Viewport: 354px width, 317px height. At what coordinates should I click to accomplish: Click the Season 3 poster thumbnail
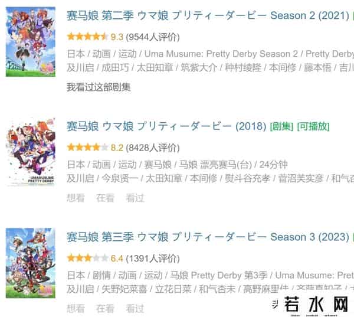(x=31, y=263)
